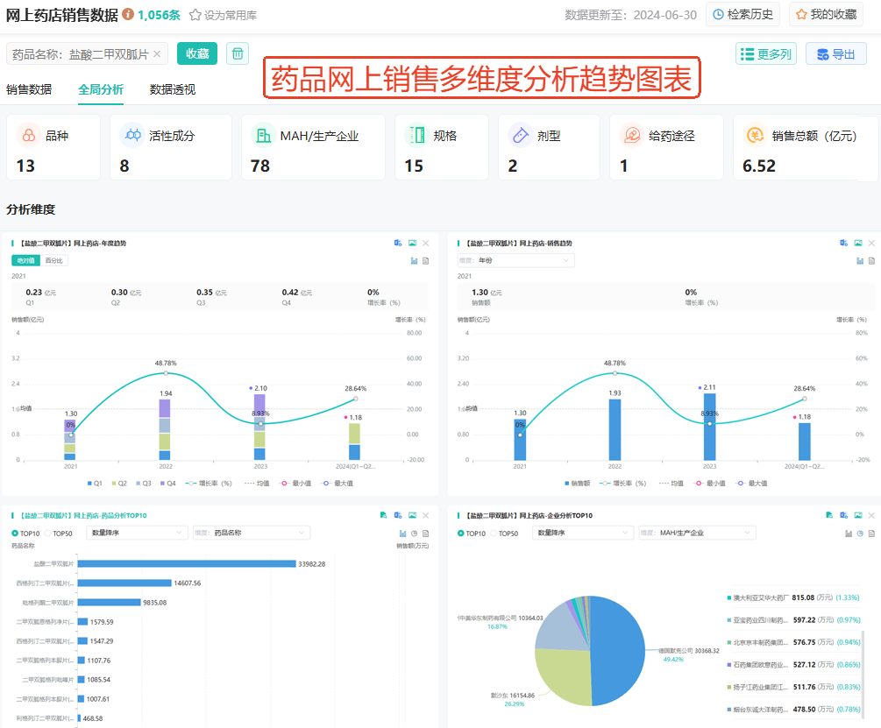881x728 pixels.
Task: Open 年份 dimension dropdown in 销售趋势
Action: (515, 260)
